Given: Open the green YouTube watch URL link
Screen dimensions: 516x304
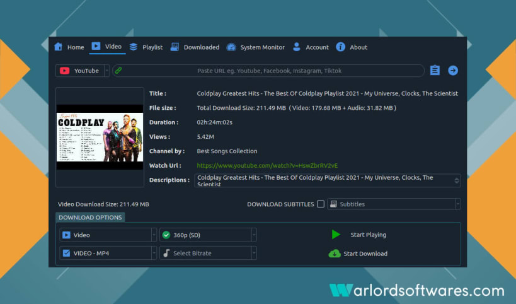Looking at the screenshot, I should (267, 165).
